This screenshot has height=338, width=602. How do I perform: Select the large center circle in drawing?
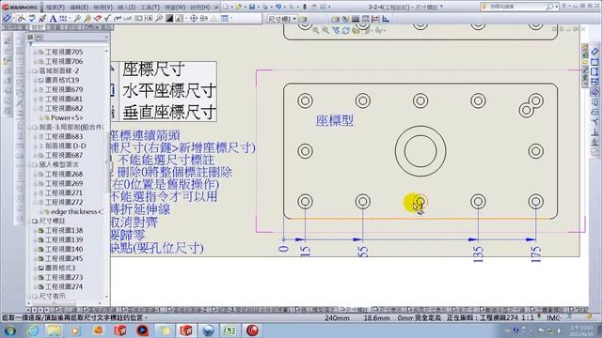point(420,151)
